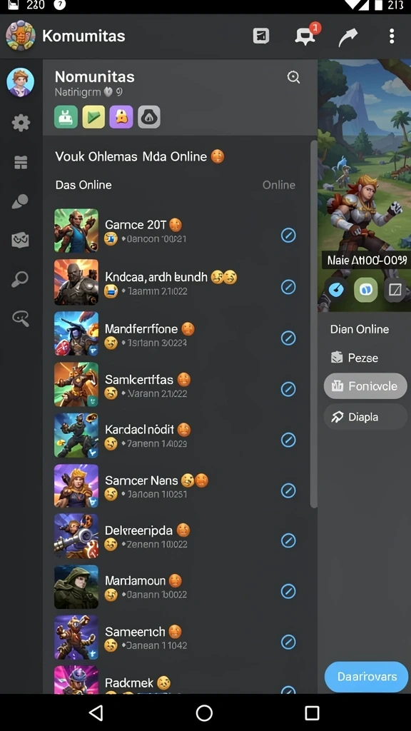Tap the Daarrovars blue button
Image resolution: width=411 pixels, height=731 pixels.
[x=367, y=677]
